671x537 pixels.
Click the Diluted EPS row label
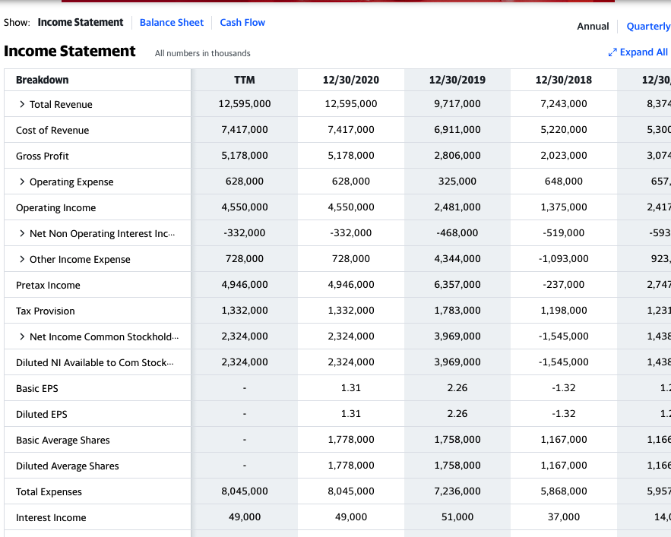(42, 414)
